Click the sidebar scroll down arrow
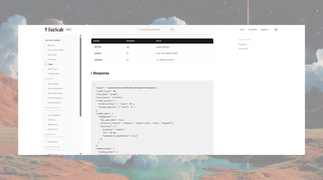323x180 pixels. pos(80,154)
